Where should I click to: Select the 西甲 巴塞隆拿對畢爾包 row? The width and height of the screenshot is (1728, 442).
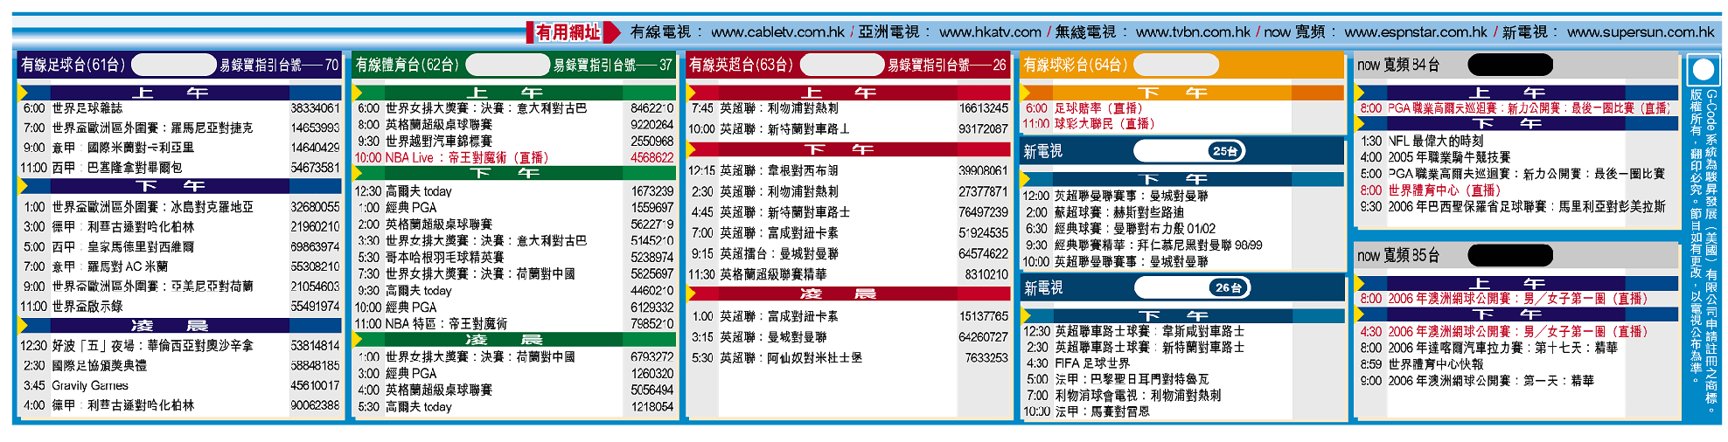[180, 167]
